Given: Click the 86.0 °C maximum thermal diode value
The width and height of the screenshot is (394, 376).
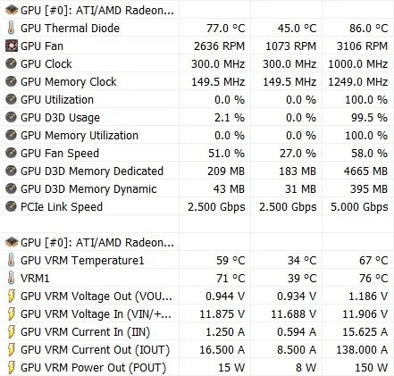Looking at the screenshot, I should point(369,28).
